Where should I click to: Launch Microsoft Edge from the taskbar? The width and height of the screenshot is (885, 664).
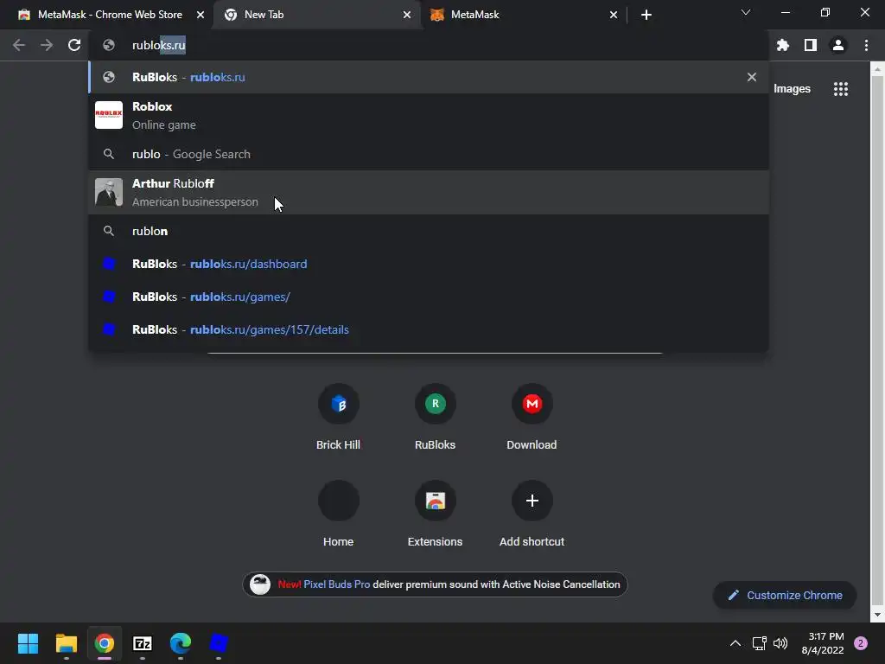181,643
